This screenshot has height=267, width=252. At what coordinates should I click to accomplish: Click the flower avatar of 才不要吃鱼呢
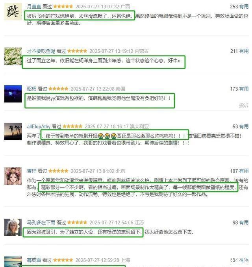tap(13, 56)
